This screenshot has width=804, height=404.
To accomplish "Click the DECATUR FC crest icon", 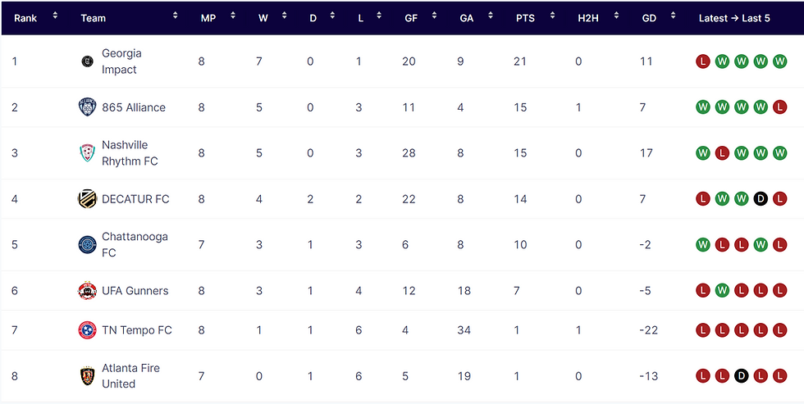I will coord(87,198).
